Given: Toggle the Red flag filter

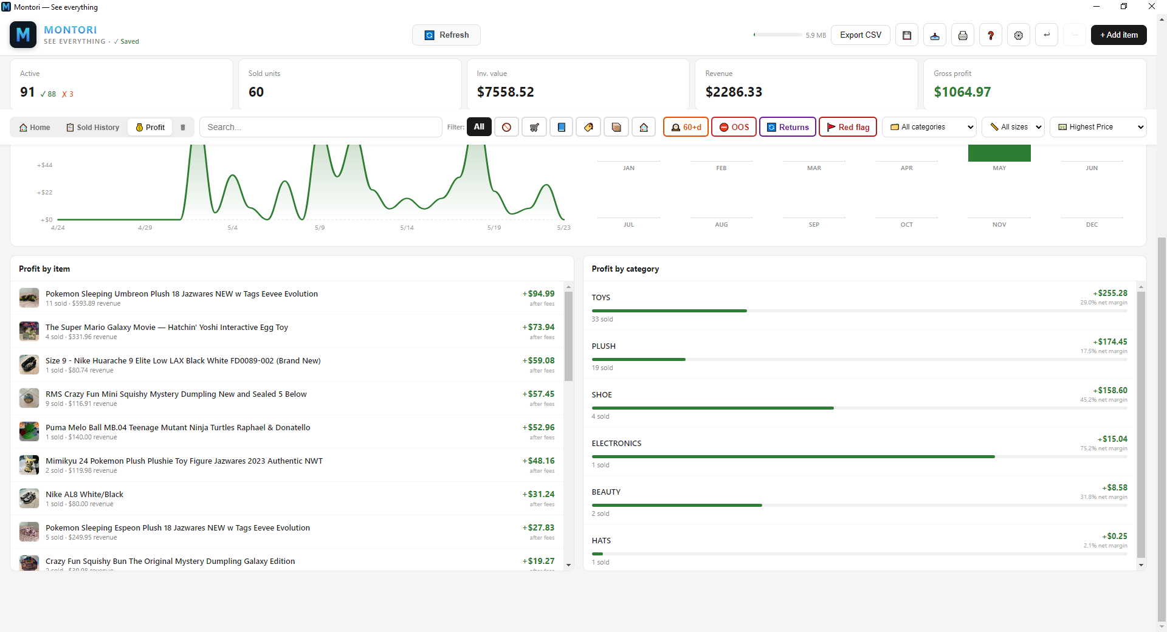Looking at the screenshot, I should [848, 127].
